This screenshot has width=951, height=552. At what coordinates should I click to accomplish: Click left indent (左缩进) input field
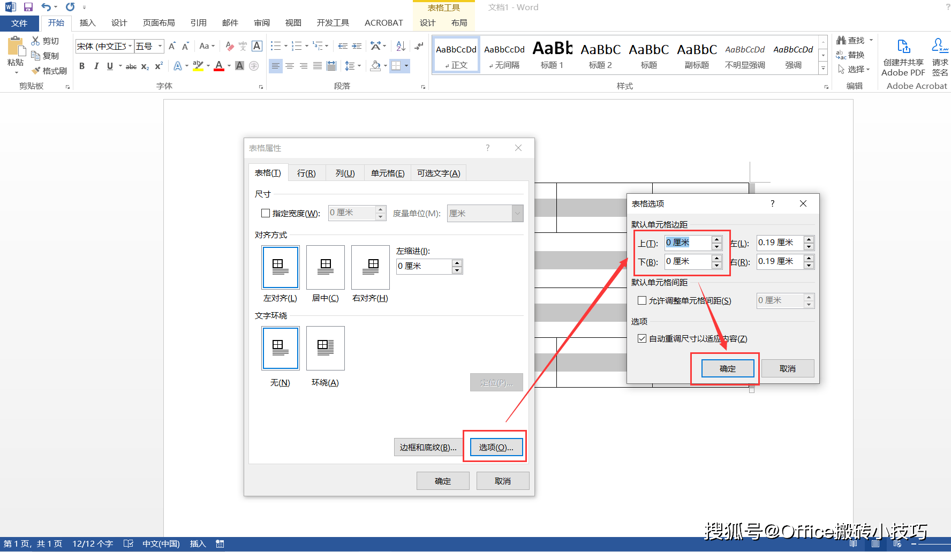[x=424, y=266]
